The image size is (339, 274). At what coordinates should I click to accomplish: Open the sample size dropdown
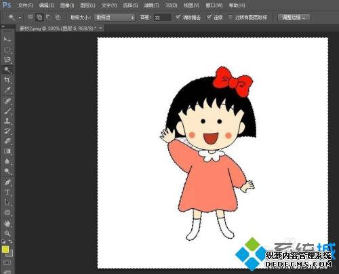pyautogui.click(x=115, y=18)
